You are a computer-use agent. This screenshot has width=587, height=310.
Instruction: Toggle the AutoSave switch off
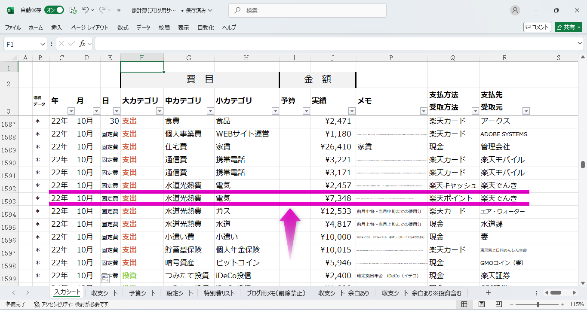click(54, 10)
